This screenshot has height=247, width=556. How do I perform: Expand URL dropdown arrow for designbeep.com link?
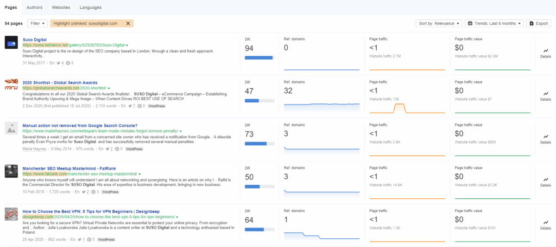(177, 217)
